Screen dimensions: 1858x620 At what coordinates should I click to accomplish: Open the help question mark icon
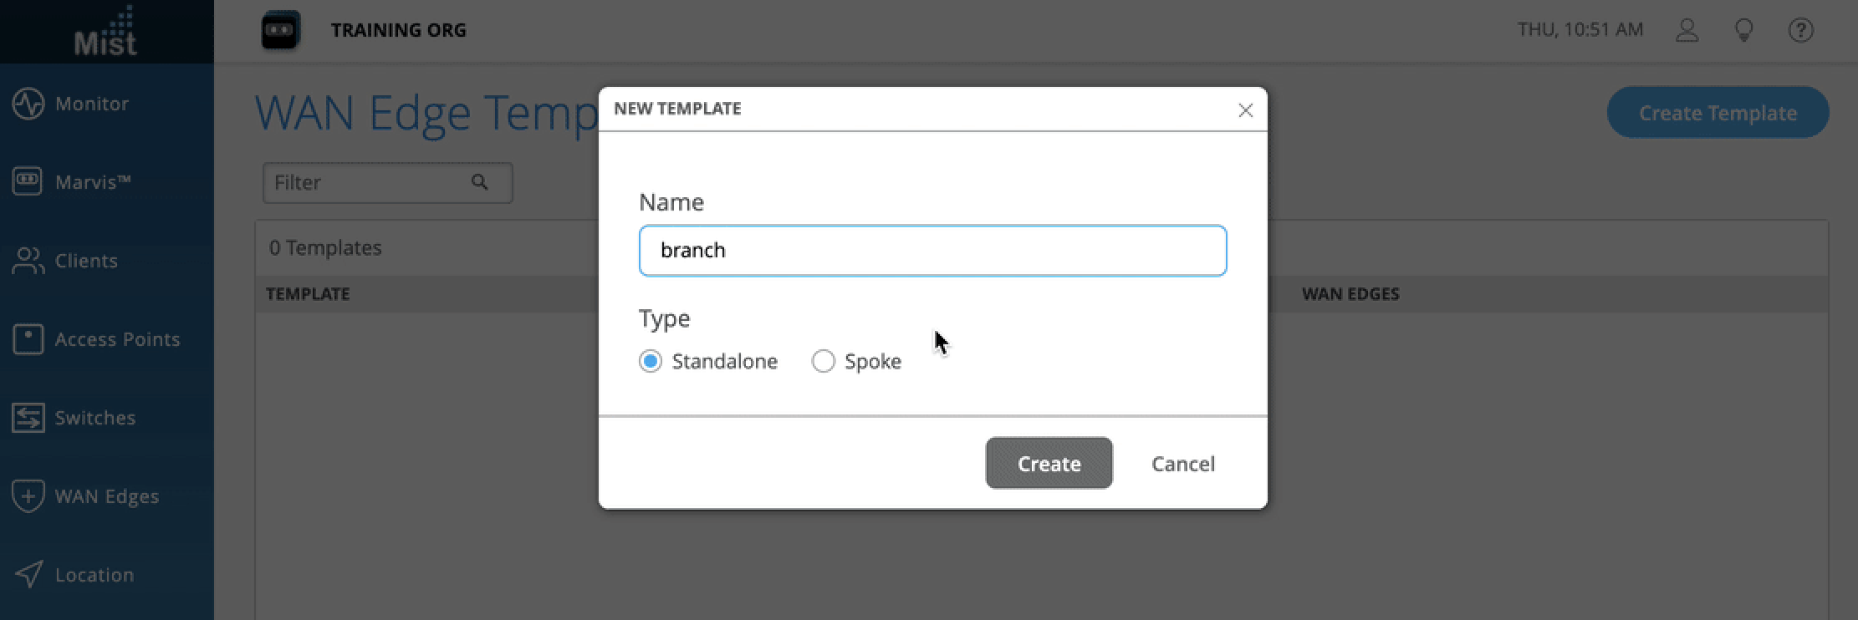click(1800, 31)
